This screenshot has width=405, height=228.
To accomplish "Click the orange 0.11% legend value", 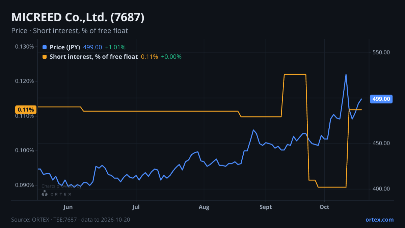I will point(150,57).
